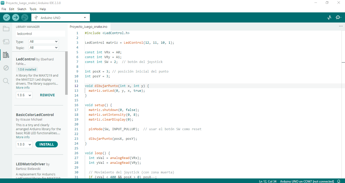Open the File menu
Viewport: 345px width, 183px height.
4,9
